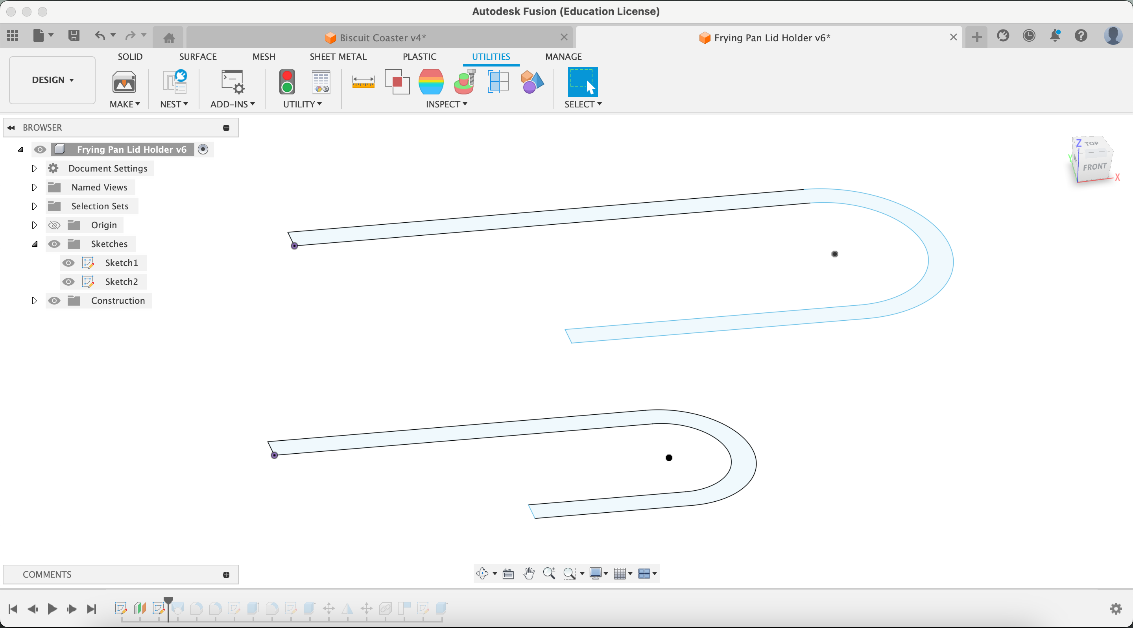Hide the Sketches folder
Screen dimensions: 1133x628
click(x=54, y=244)
